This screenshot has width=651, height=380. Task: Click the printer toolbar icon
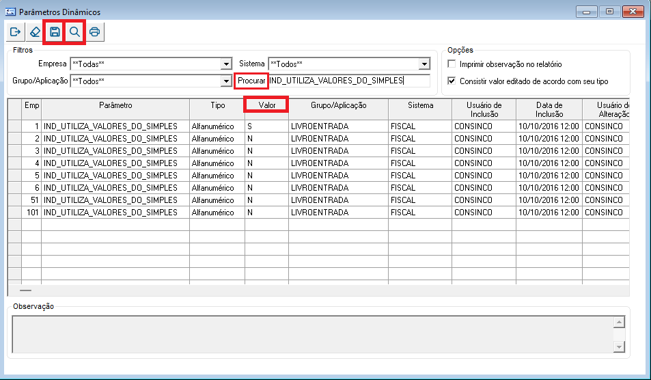[x=95, y=32]
